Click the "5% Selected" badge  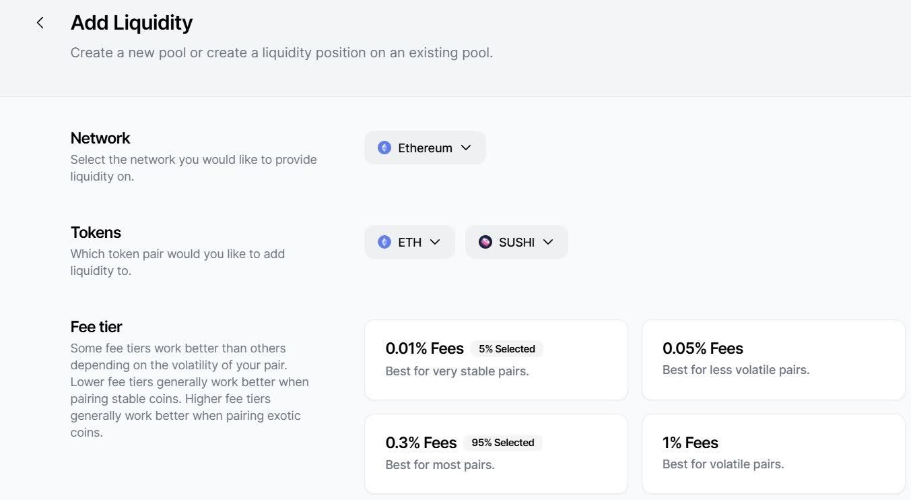[x=506, y=349]
